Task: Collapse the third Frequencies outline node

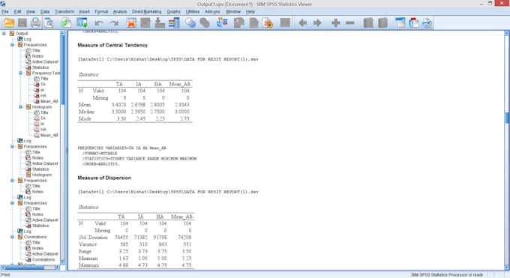Action: (x=12, y=180)
